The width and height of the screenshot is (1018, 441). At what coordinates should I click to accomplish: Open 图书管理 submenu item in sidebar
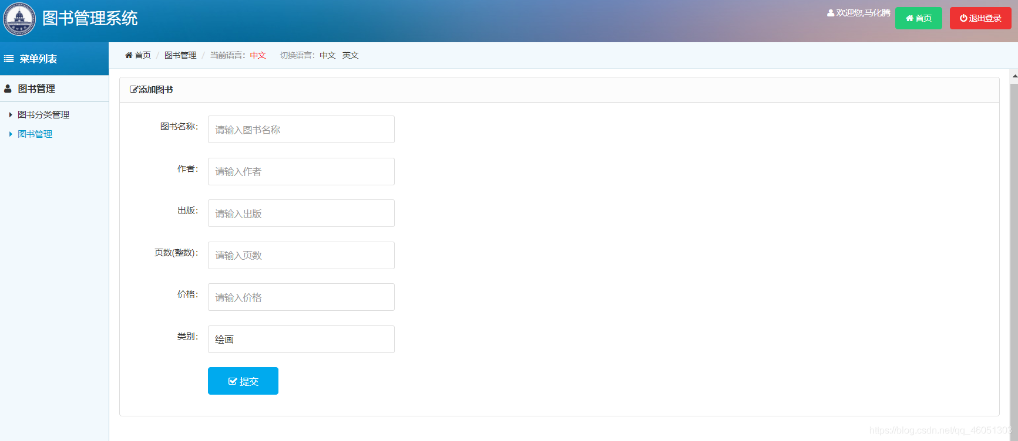[35, 134]
